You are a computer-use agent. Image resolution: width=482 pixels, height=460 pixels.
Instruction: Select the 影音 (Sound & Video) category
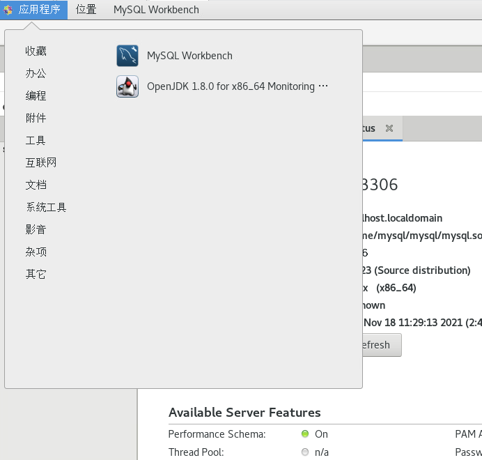36,229
